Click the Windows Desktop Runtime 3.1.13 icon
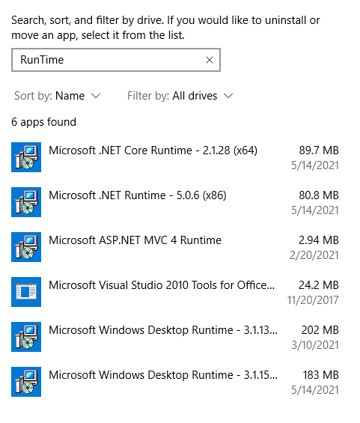 (x=26, y=337)
